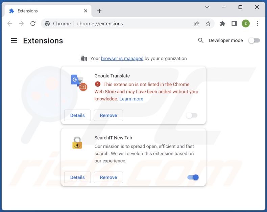Expand the tab search dropdown chevron
The width and height of the screenshot is (267, 212).
(207, 7)
